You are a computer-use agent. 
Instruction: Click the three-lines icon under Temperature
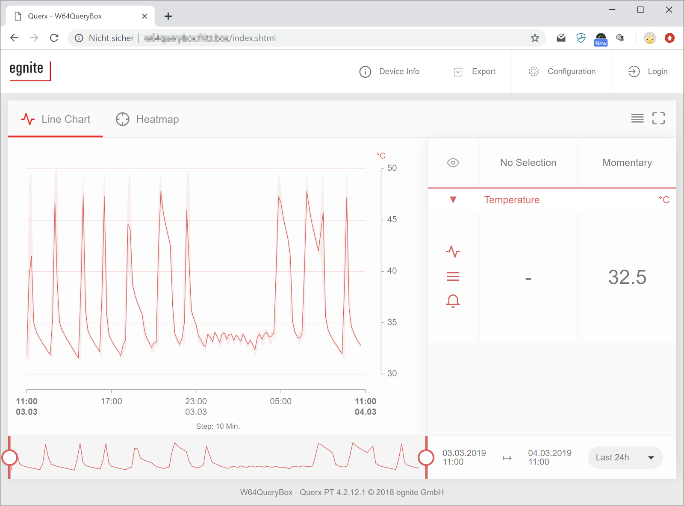pyautogui.click(x=453, y=277)
